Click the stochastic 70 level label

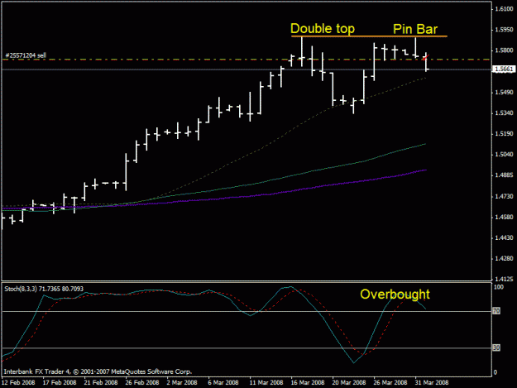click(496, 311)
